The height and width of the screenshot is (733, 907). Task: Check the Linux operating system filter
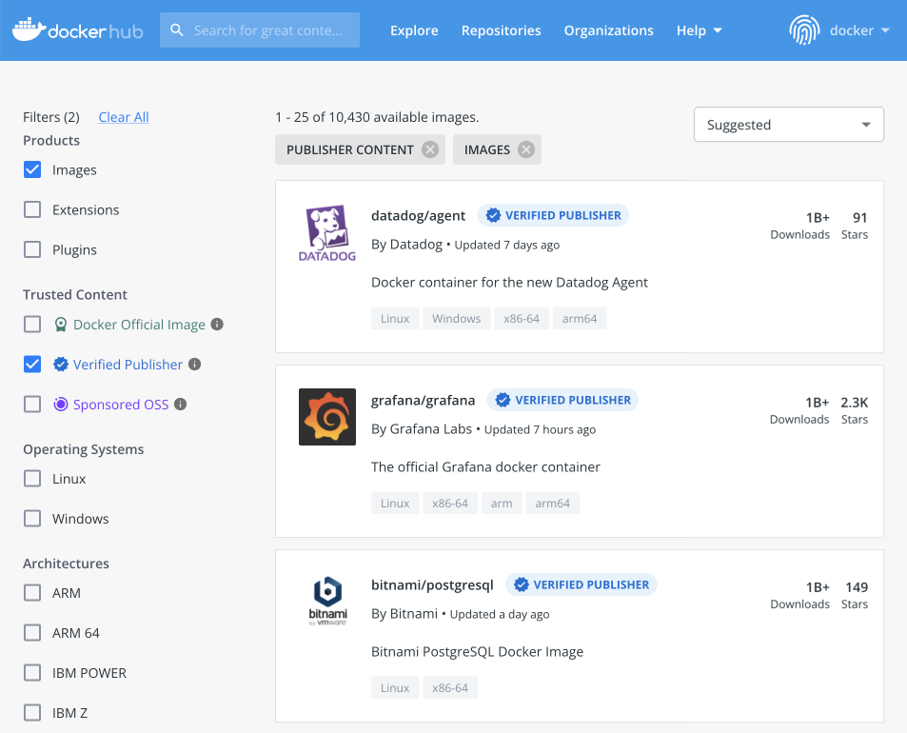[32, 479]
